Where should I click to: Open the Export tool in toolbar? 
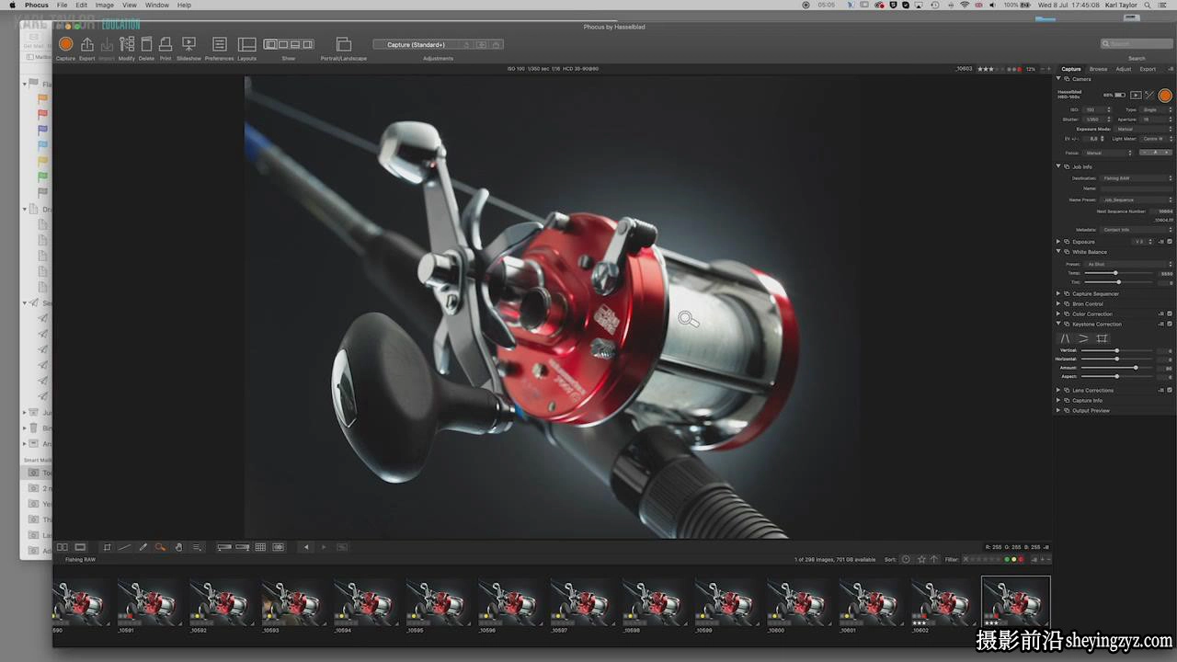coord(86,44)
